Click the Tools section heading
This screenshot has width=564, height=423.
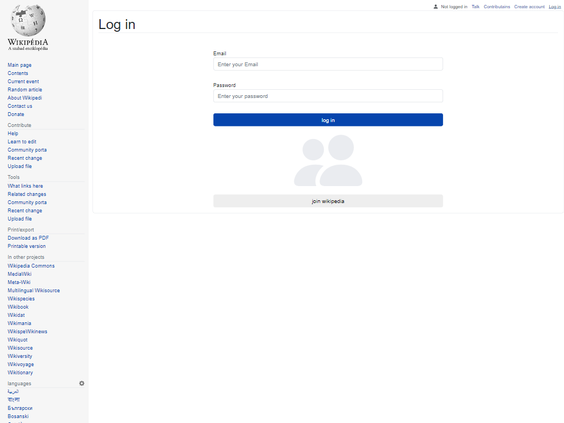click(x=13, y=177)
